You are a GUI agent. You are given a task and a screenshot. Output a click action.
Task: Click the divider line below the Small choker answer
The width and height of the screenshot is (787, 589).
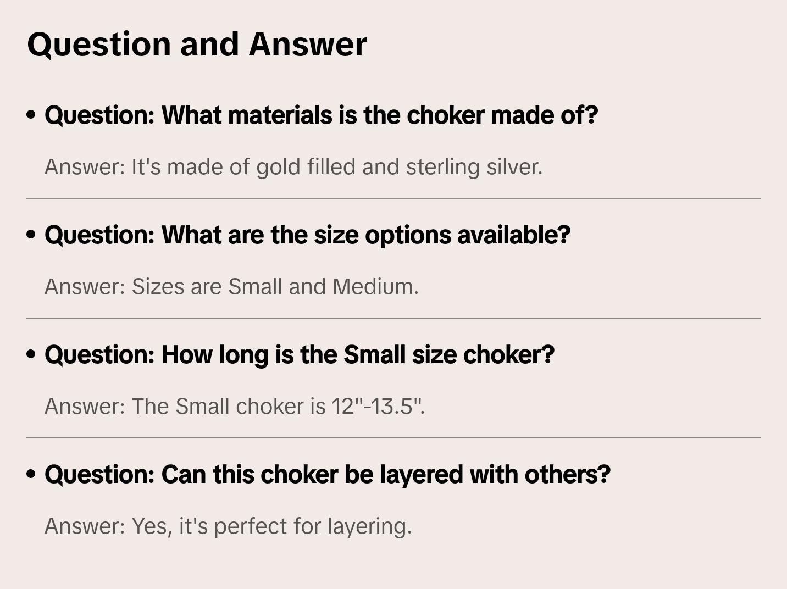tap(393, 438)
